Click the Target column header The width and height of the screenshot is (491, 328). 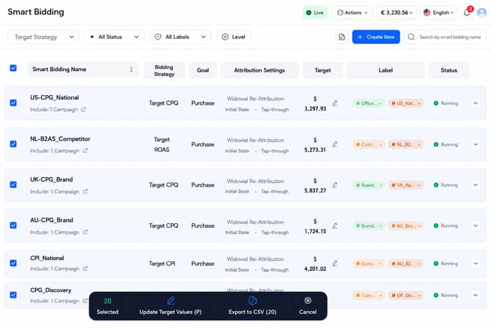322,70
